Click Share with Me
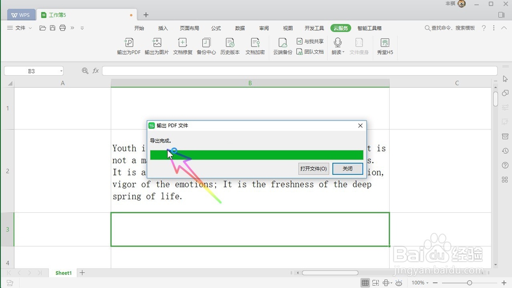The image size is (512, 288). pos(310,41)
